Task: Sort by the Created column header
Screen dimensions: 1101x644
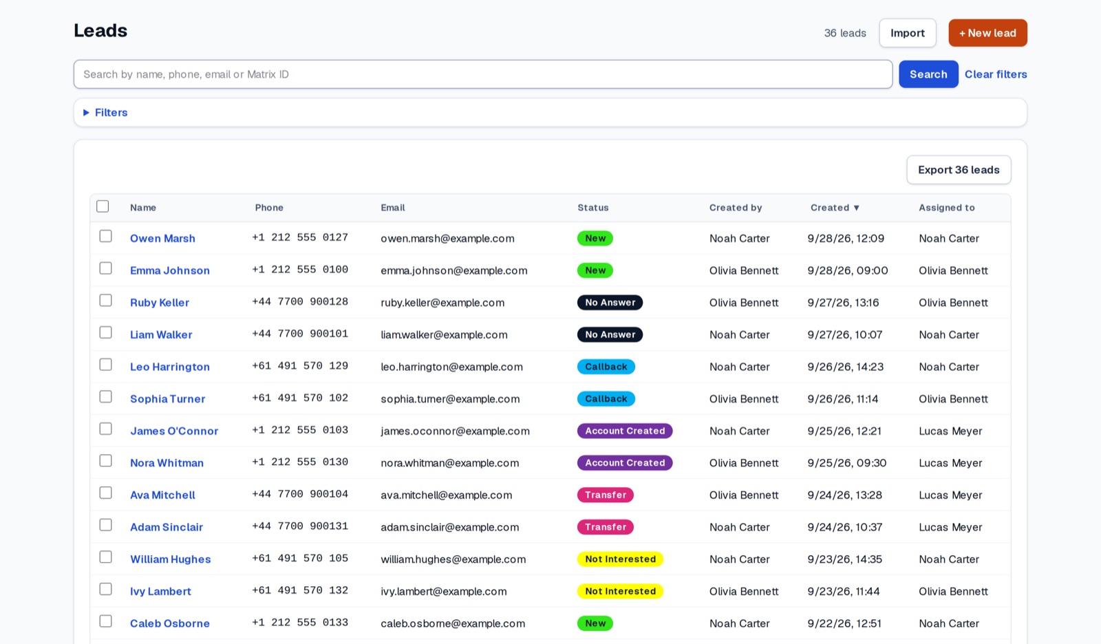Action: [x=835, y=208]
